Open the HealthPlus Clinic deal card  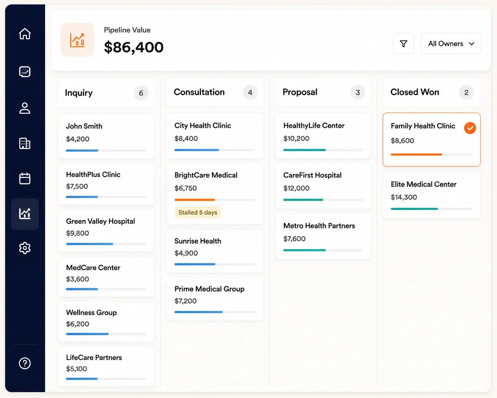coord(106,184)
